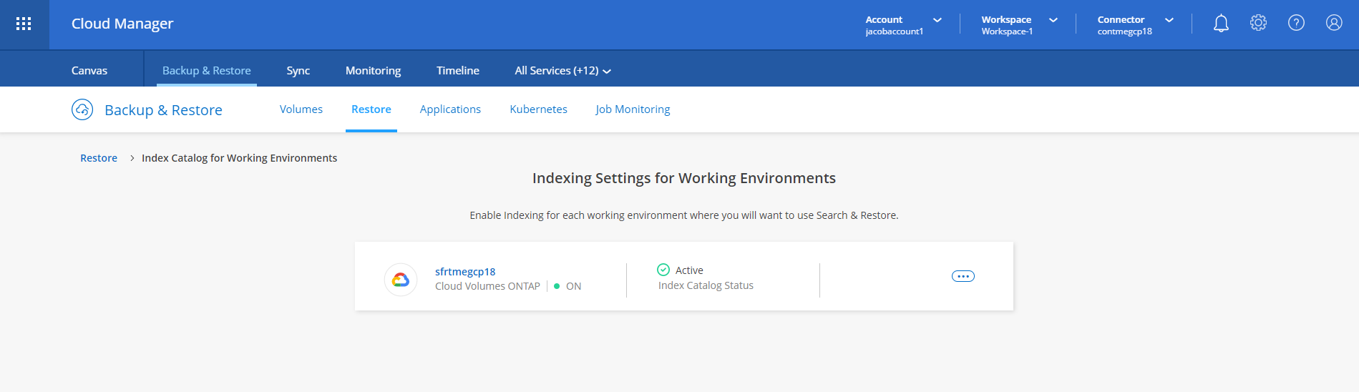Open the sfrtmegcp18 working environment link
The height and width of the screenshot is (392, 1359).
pos(465,272)
